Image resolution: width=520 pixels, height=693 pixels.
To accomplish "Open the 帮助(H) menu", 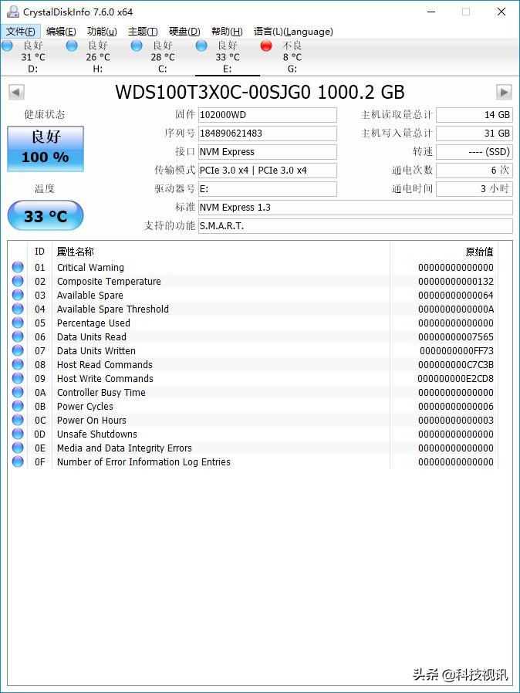I will coord(227,32).
